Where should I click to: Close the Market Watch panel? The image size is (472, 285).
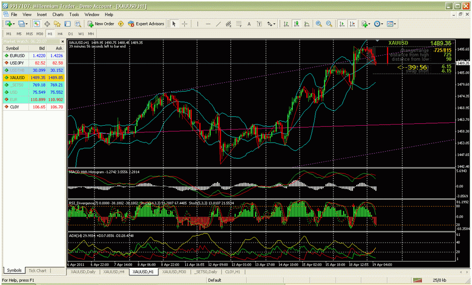pyautogui.click(x=63, y=41)
